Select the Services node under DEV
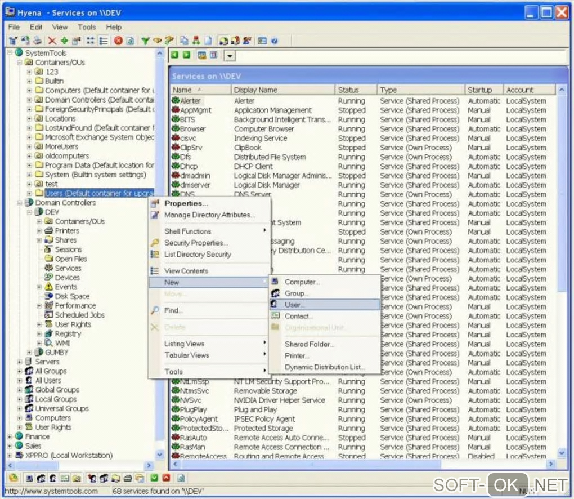This screenshot has height=499, width=574. click(68, 268)
